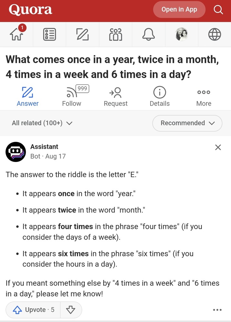Open the More options for question
Image resolution: width=231 pixels, height=322 pixels.
click(x=204, y=97)
